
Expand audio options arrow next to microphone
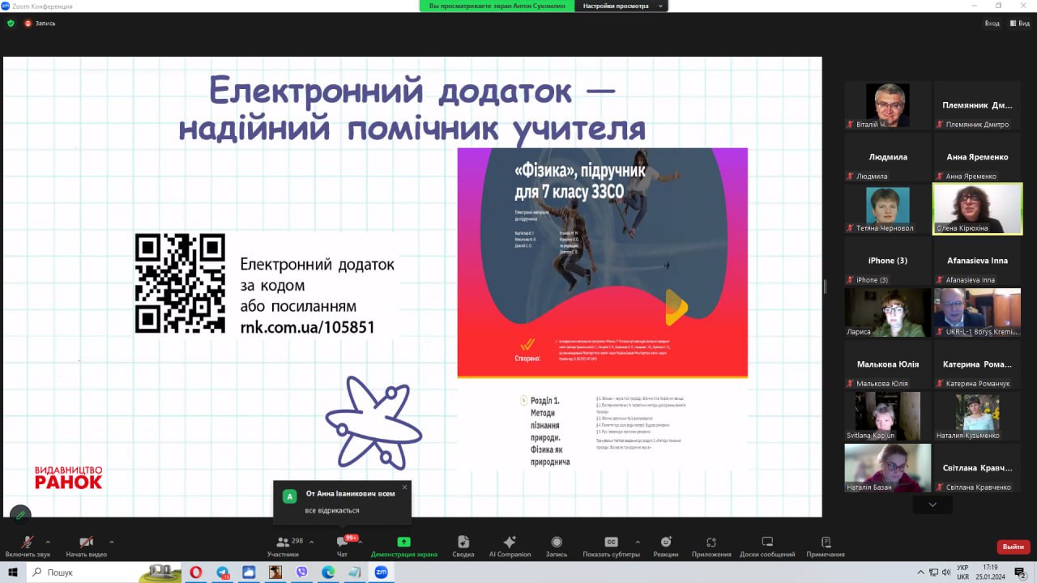tap(48, 542)
